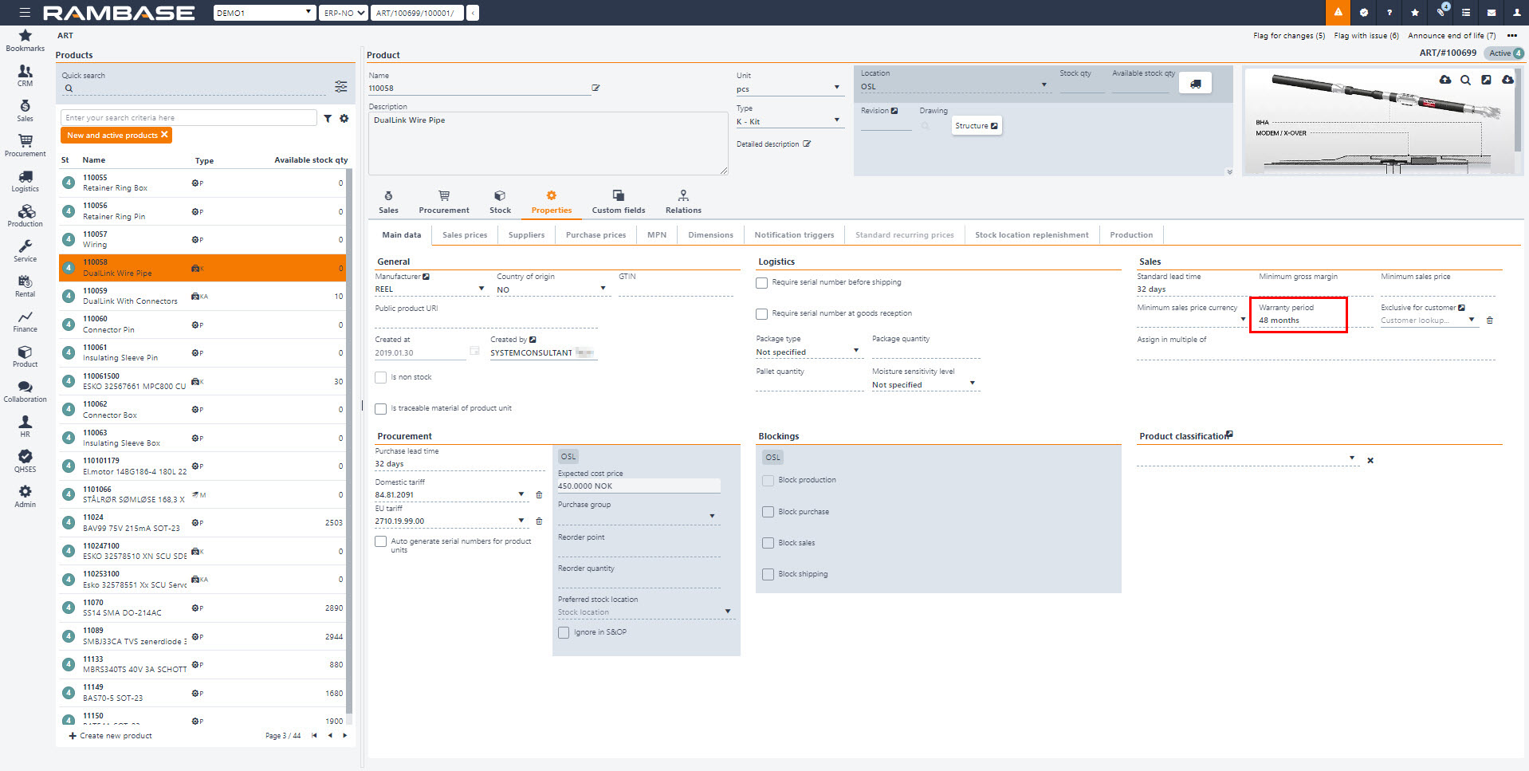The height and width of the screenshot is (771, 1529).
Task: Open the Package type dropdown
Action: pyautogui.click(x=856, y=351)
